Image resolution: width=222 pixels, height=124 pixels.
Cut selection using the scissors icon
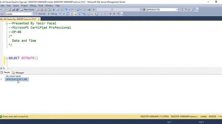point(54,10)
